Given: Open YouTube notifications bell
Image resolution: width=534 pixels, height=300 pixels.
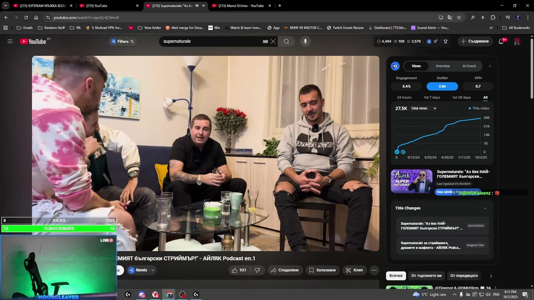Looking at the screenshot, I should [x=501, y=41].
